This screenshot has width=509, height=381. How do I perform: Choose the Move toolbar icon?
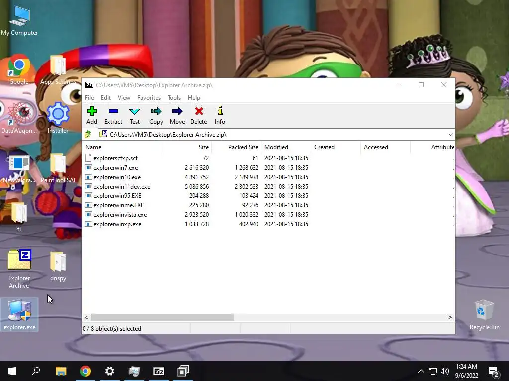point(177,115)
